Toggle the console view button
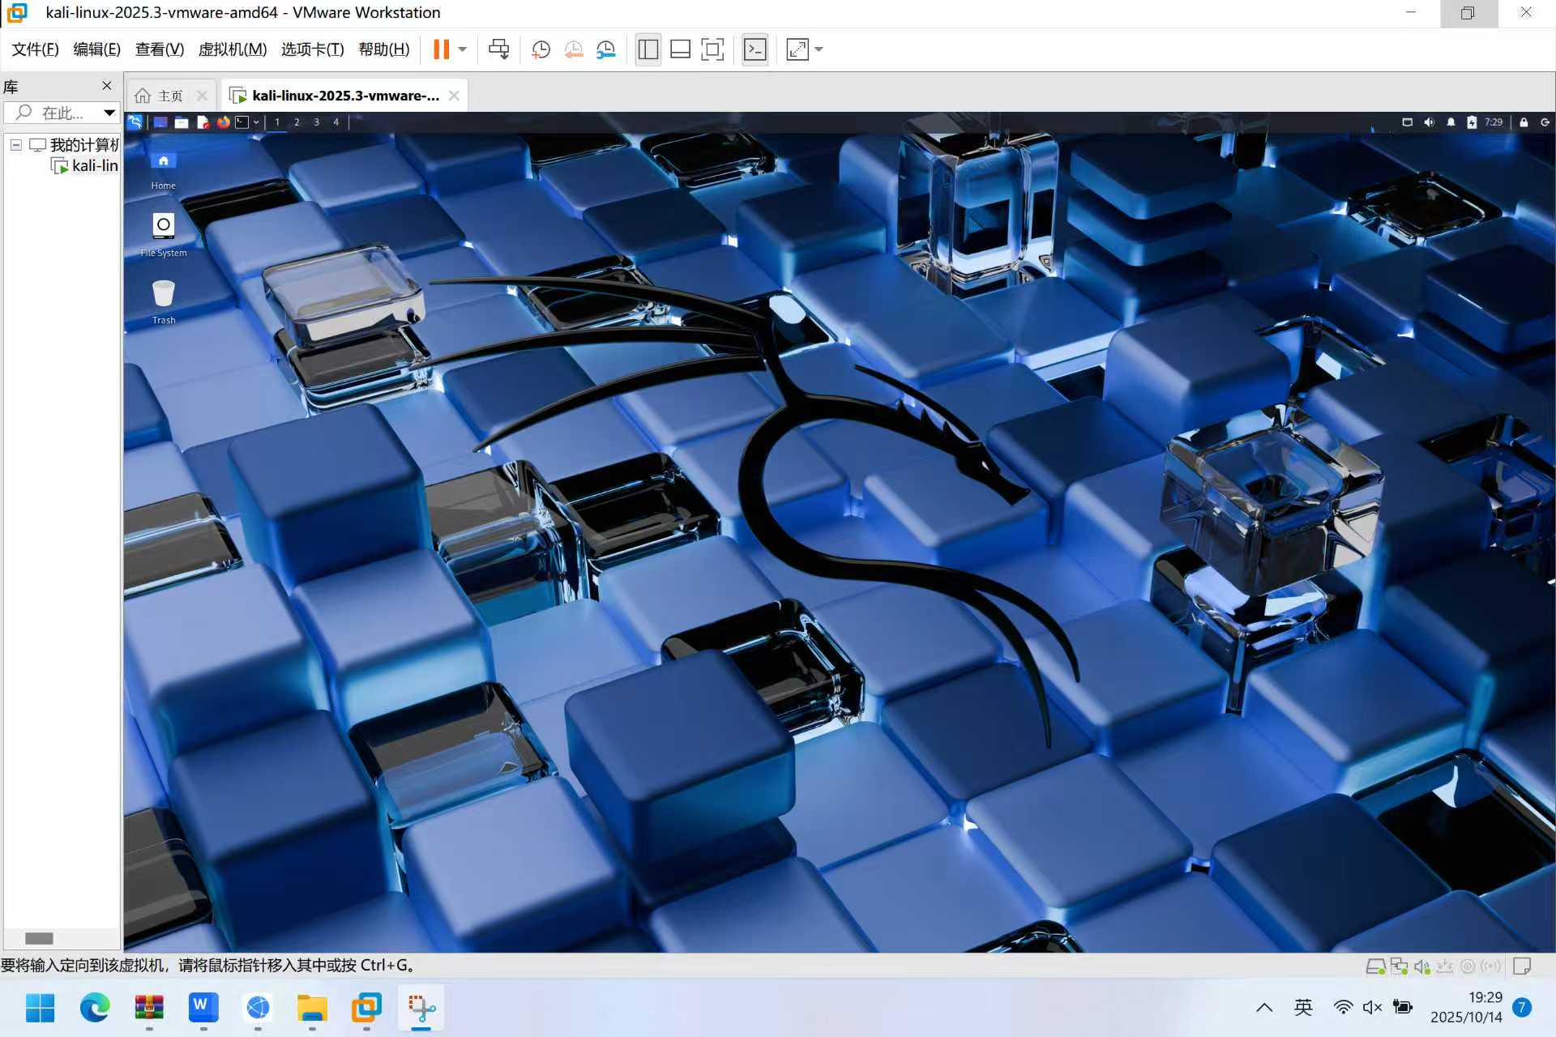This screenshot has width=1556, height=1037. point(754,49)
